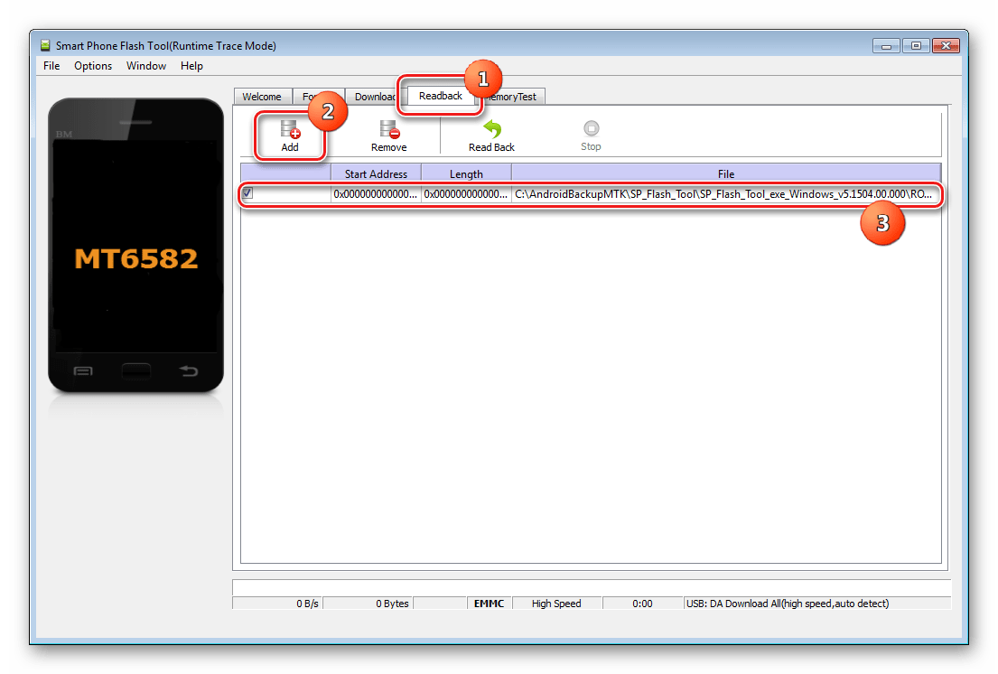
Task: Click the File column header
Action: pyautogui.click(x=725, y=173)
